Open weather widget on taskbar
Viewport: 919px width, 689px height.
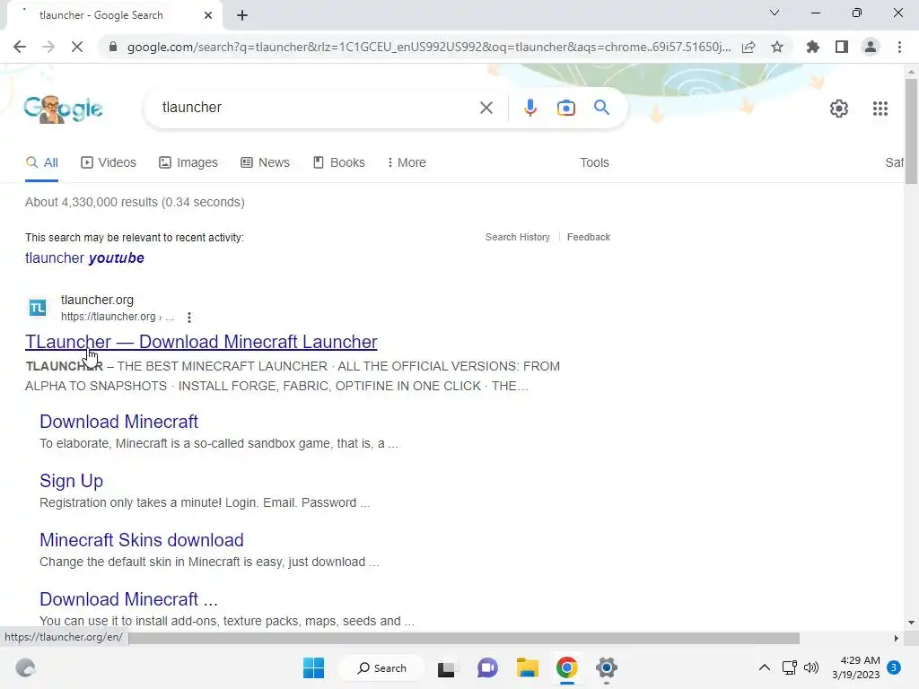(x=25, y=667)
